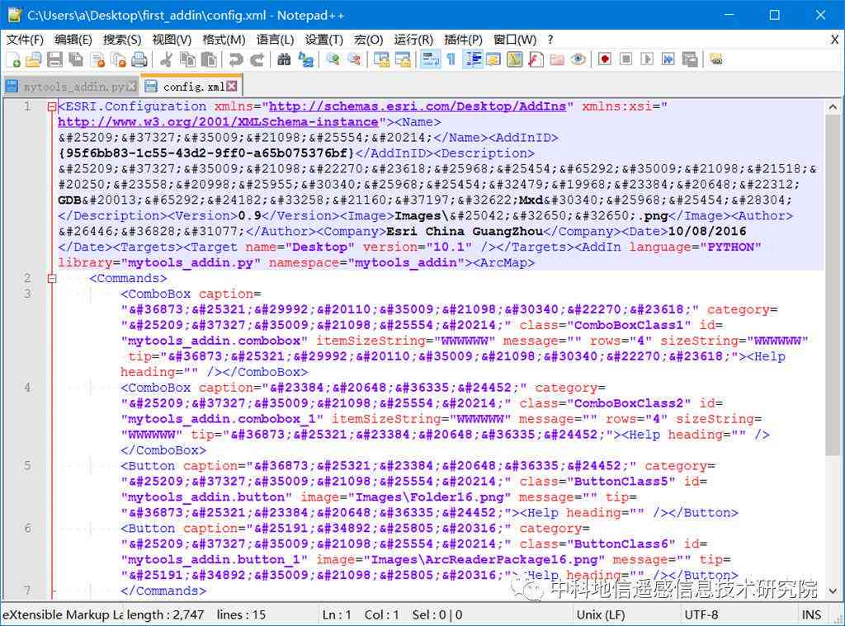Open the ? help menu
The width and height of the screenshot is (845, 626).
tap(550, 40)
